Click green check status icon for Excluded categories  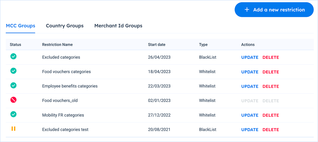pos(13,56)
